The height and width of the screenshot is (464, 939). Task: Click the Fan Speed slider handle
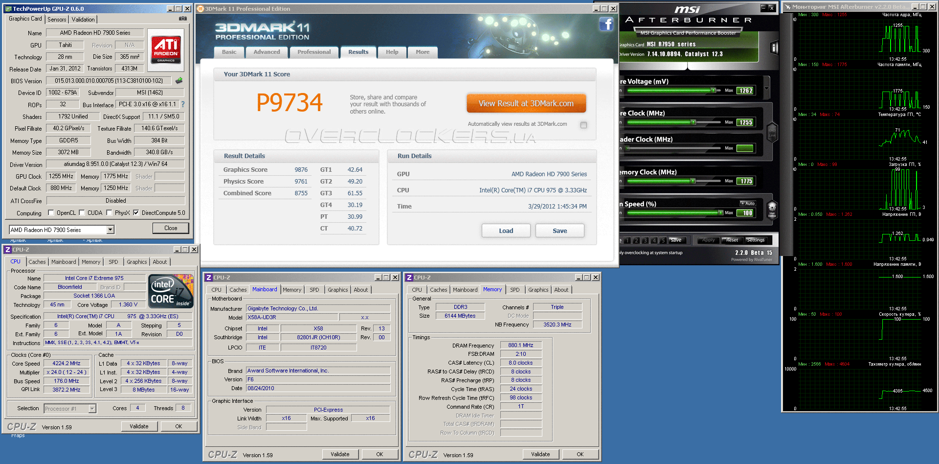pyautogui.click(x=721, y=213)
